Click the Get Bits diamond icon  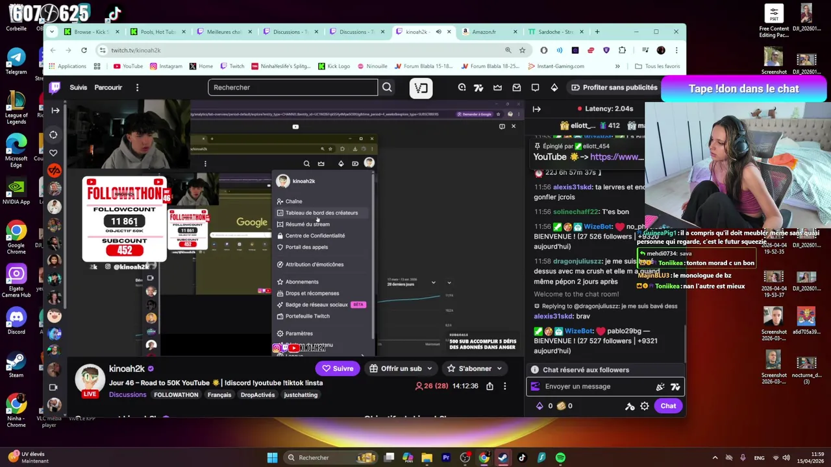pyautogui.click(x=554, y=88)
